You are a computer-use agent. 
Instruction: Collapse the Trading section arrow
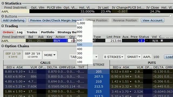[x=3, y=26]
